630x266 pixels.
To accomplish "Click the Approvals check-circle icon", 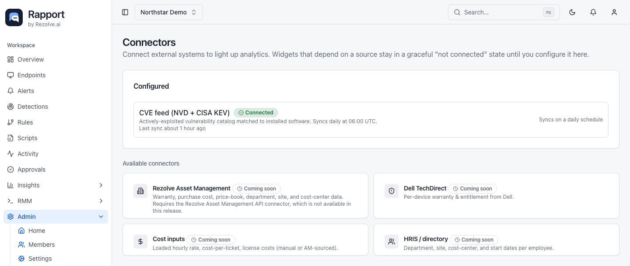I will click(10, 169).
